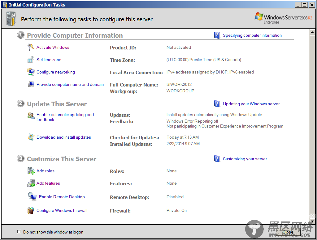317x240 pixels.
Task: Click the Pacific Time zone value
Action: [x=204, y=60]
